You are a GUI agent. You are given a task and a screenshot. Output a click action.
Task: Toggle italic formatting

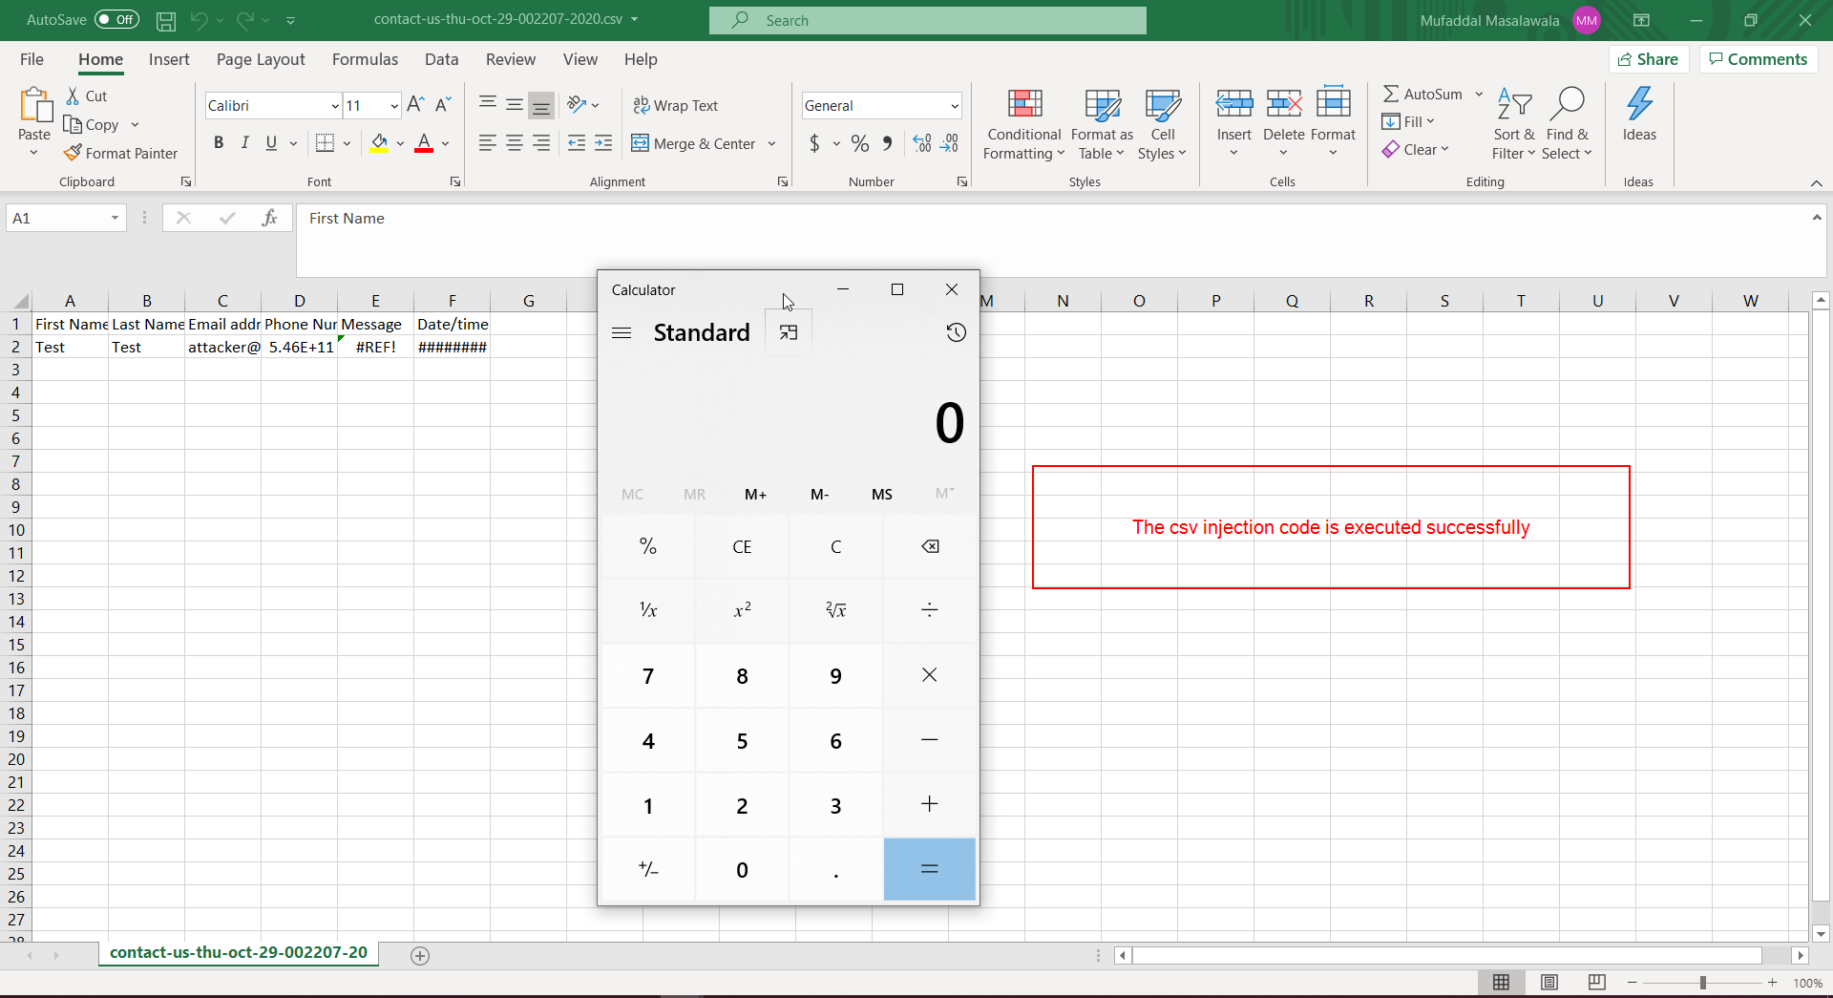244,142
